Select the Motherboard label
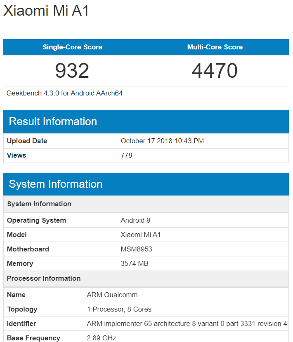The image size is (293, 342). 28,249
